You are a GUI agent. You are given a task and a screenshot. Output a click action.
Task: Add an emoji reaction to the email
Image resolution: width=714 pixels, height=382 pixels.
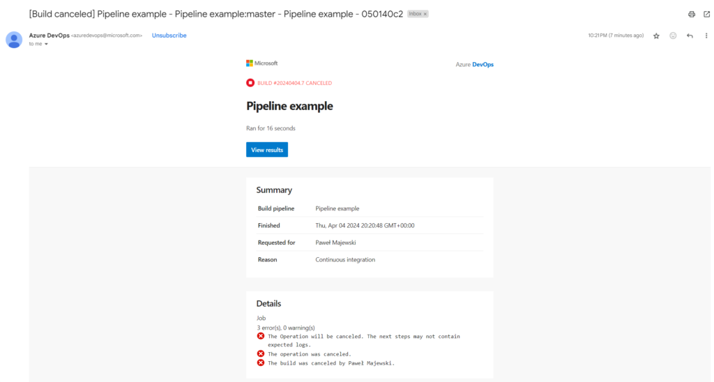673,36
